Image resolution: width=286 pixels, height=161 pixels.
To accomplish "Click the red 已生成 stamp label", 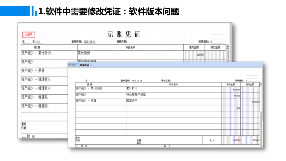I will [29, 35].
